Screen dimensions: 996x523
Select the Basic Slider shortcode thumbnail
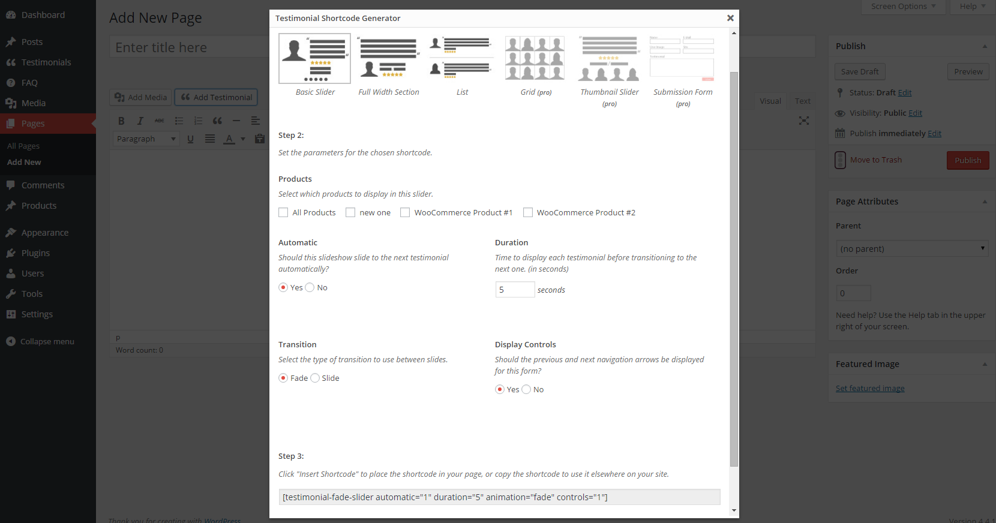(x=314, y=59)
